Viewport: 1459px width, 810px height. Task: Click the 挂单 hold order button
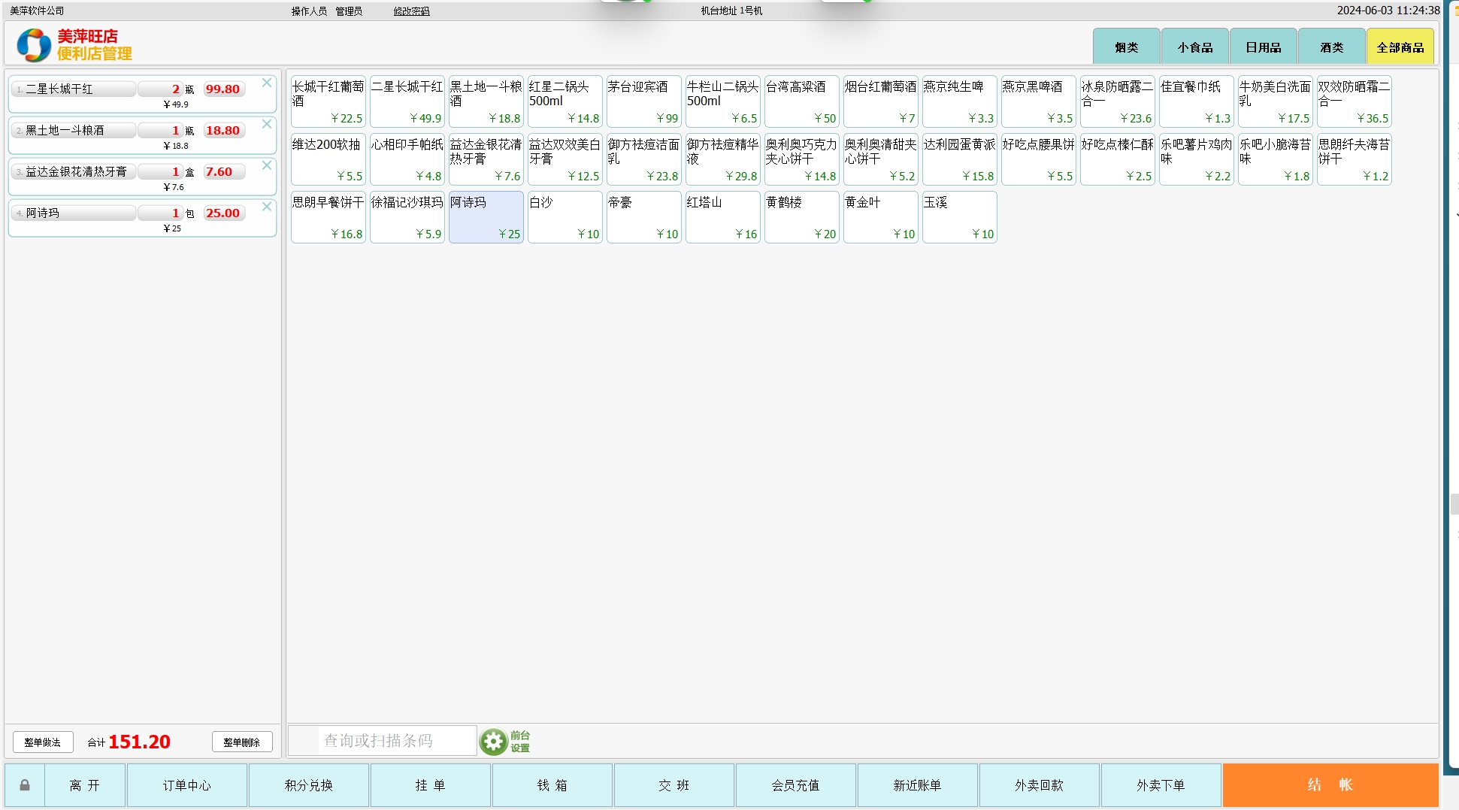click(430, 785)
